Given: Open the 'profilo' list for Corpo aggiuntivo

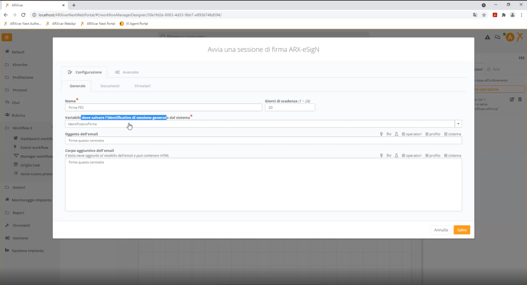Looking at the screenshot, I should [x=433, y=156].
